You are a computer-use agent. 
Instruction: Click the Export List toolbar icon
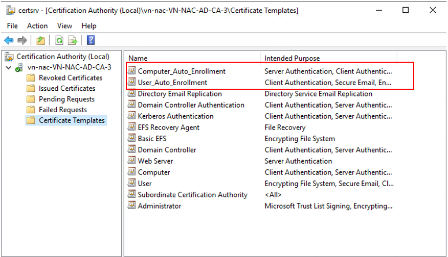pyautogui.click(x=73, y=40)
